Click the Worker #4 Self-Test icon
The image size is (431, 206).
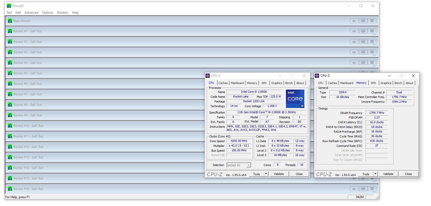[10, 63]
